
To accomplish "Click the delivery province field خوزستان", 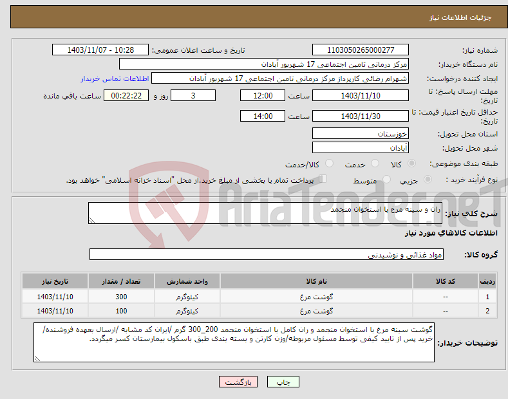I will click(x=361, y=133).
